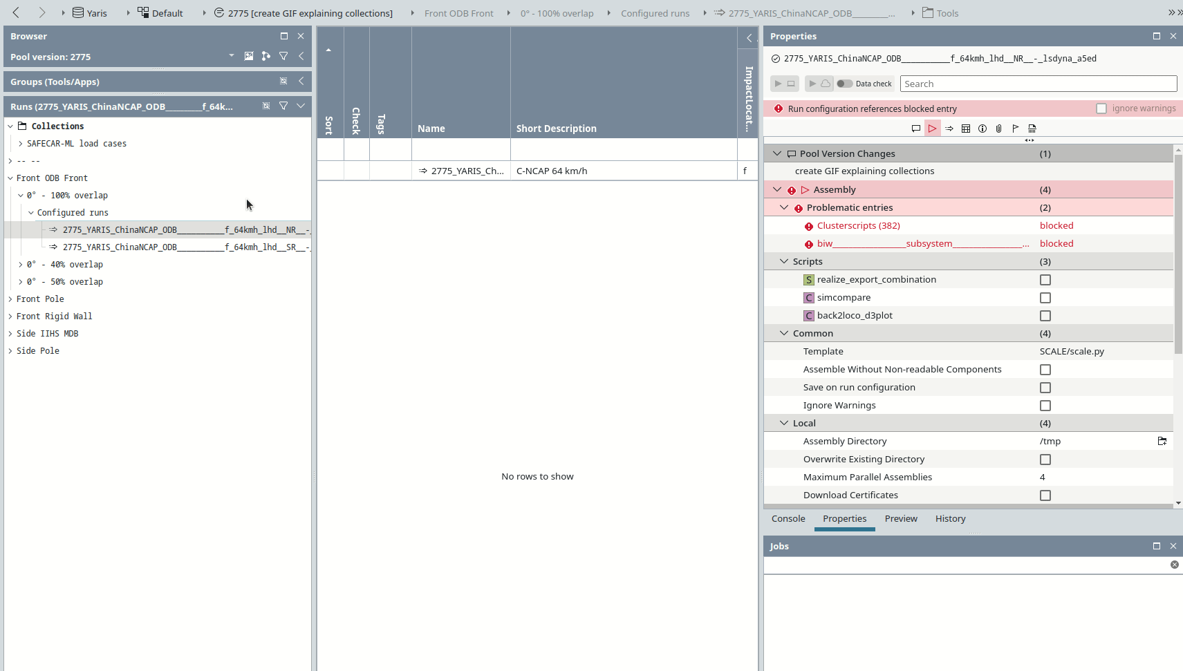Viewport: 1183px width, 671px height.
Task: Show the flag section icon
Action: tap(1016, 129)
